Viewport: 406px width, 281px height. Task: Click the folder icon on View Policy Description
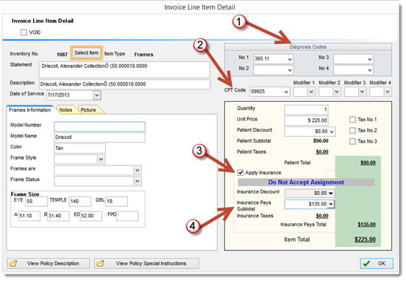(13, 263)
